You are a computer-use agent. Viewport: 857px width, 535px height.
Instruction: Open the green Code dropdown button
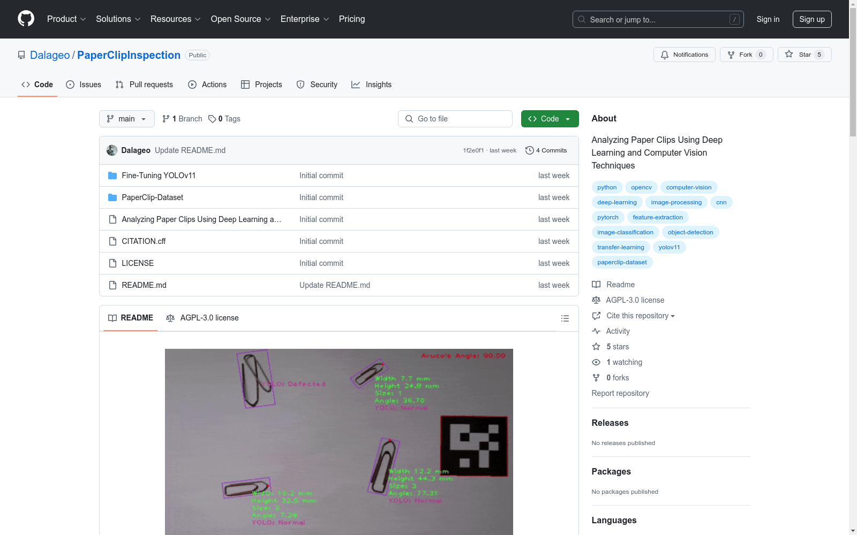click(x=550, y=119)
